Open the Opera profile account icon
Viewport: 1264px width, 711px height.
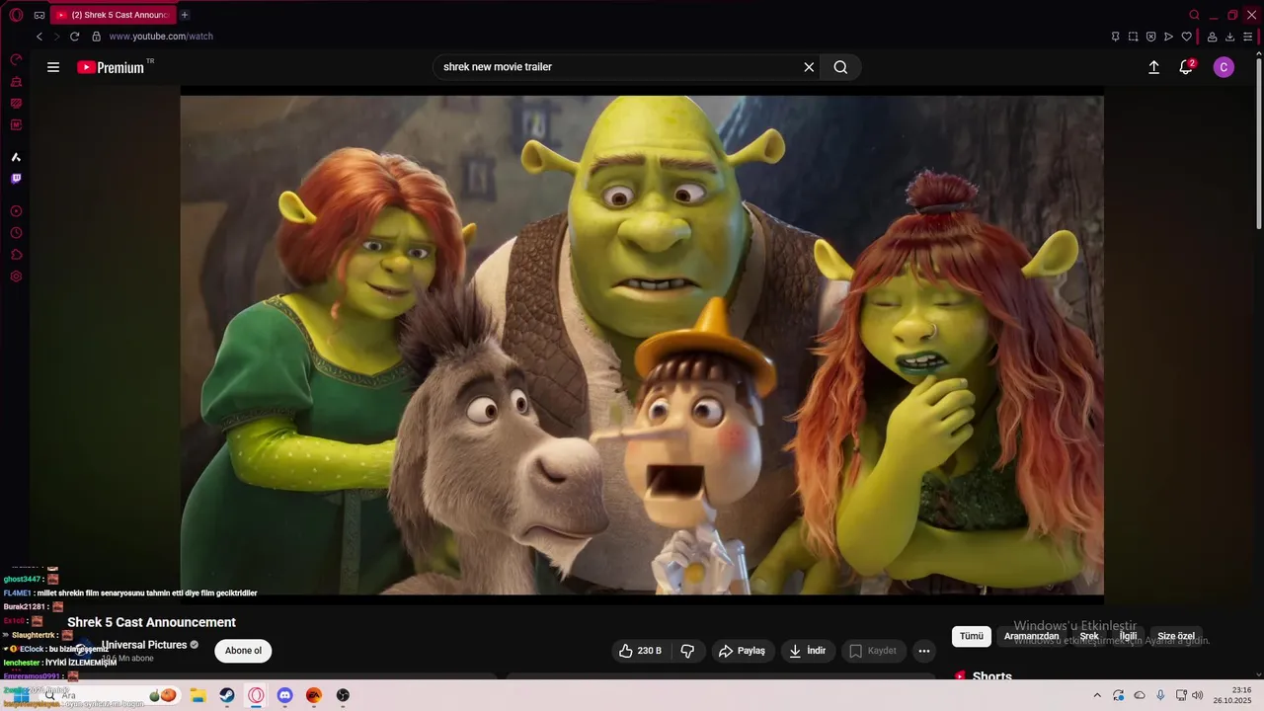pyautogui.click(x=1212, y=37)
